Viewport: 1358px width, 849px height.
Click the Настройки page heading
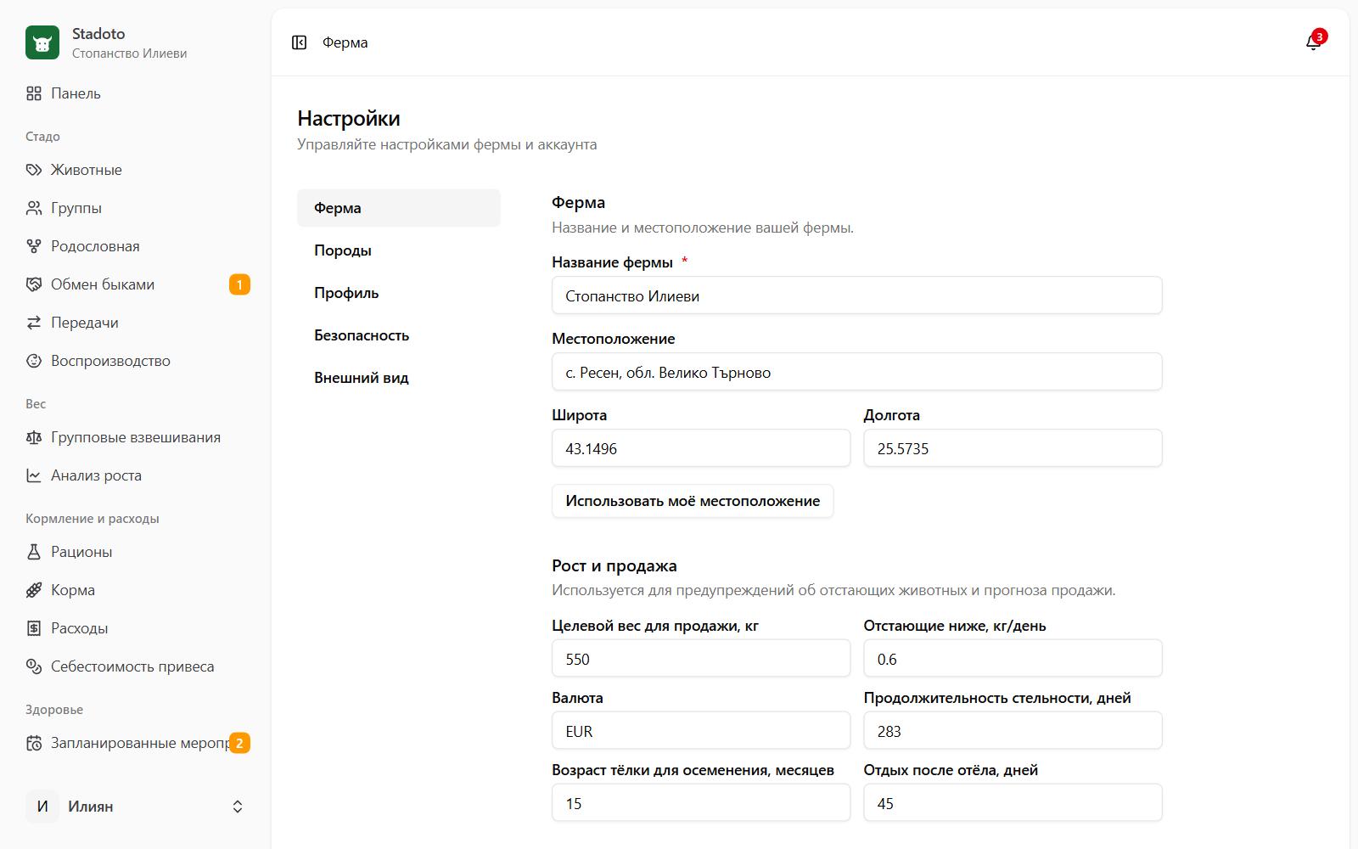tap(349, 118)
